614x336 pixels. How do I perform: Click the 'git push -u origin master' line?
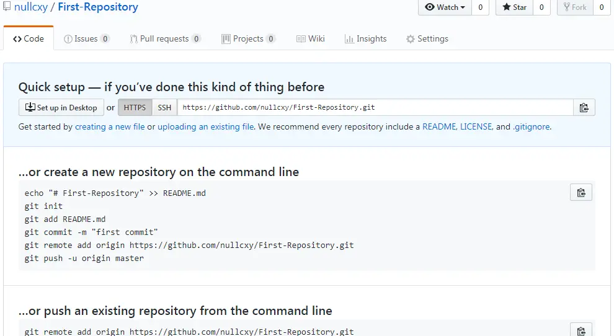click(x=84, y=259)
